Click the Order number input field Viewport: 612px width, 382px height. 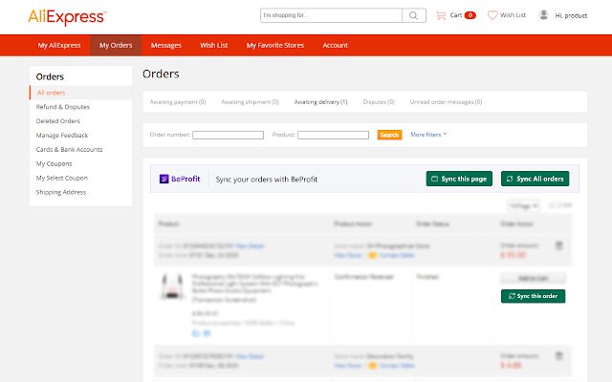[228, 135]
